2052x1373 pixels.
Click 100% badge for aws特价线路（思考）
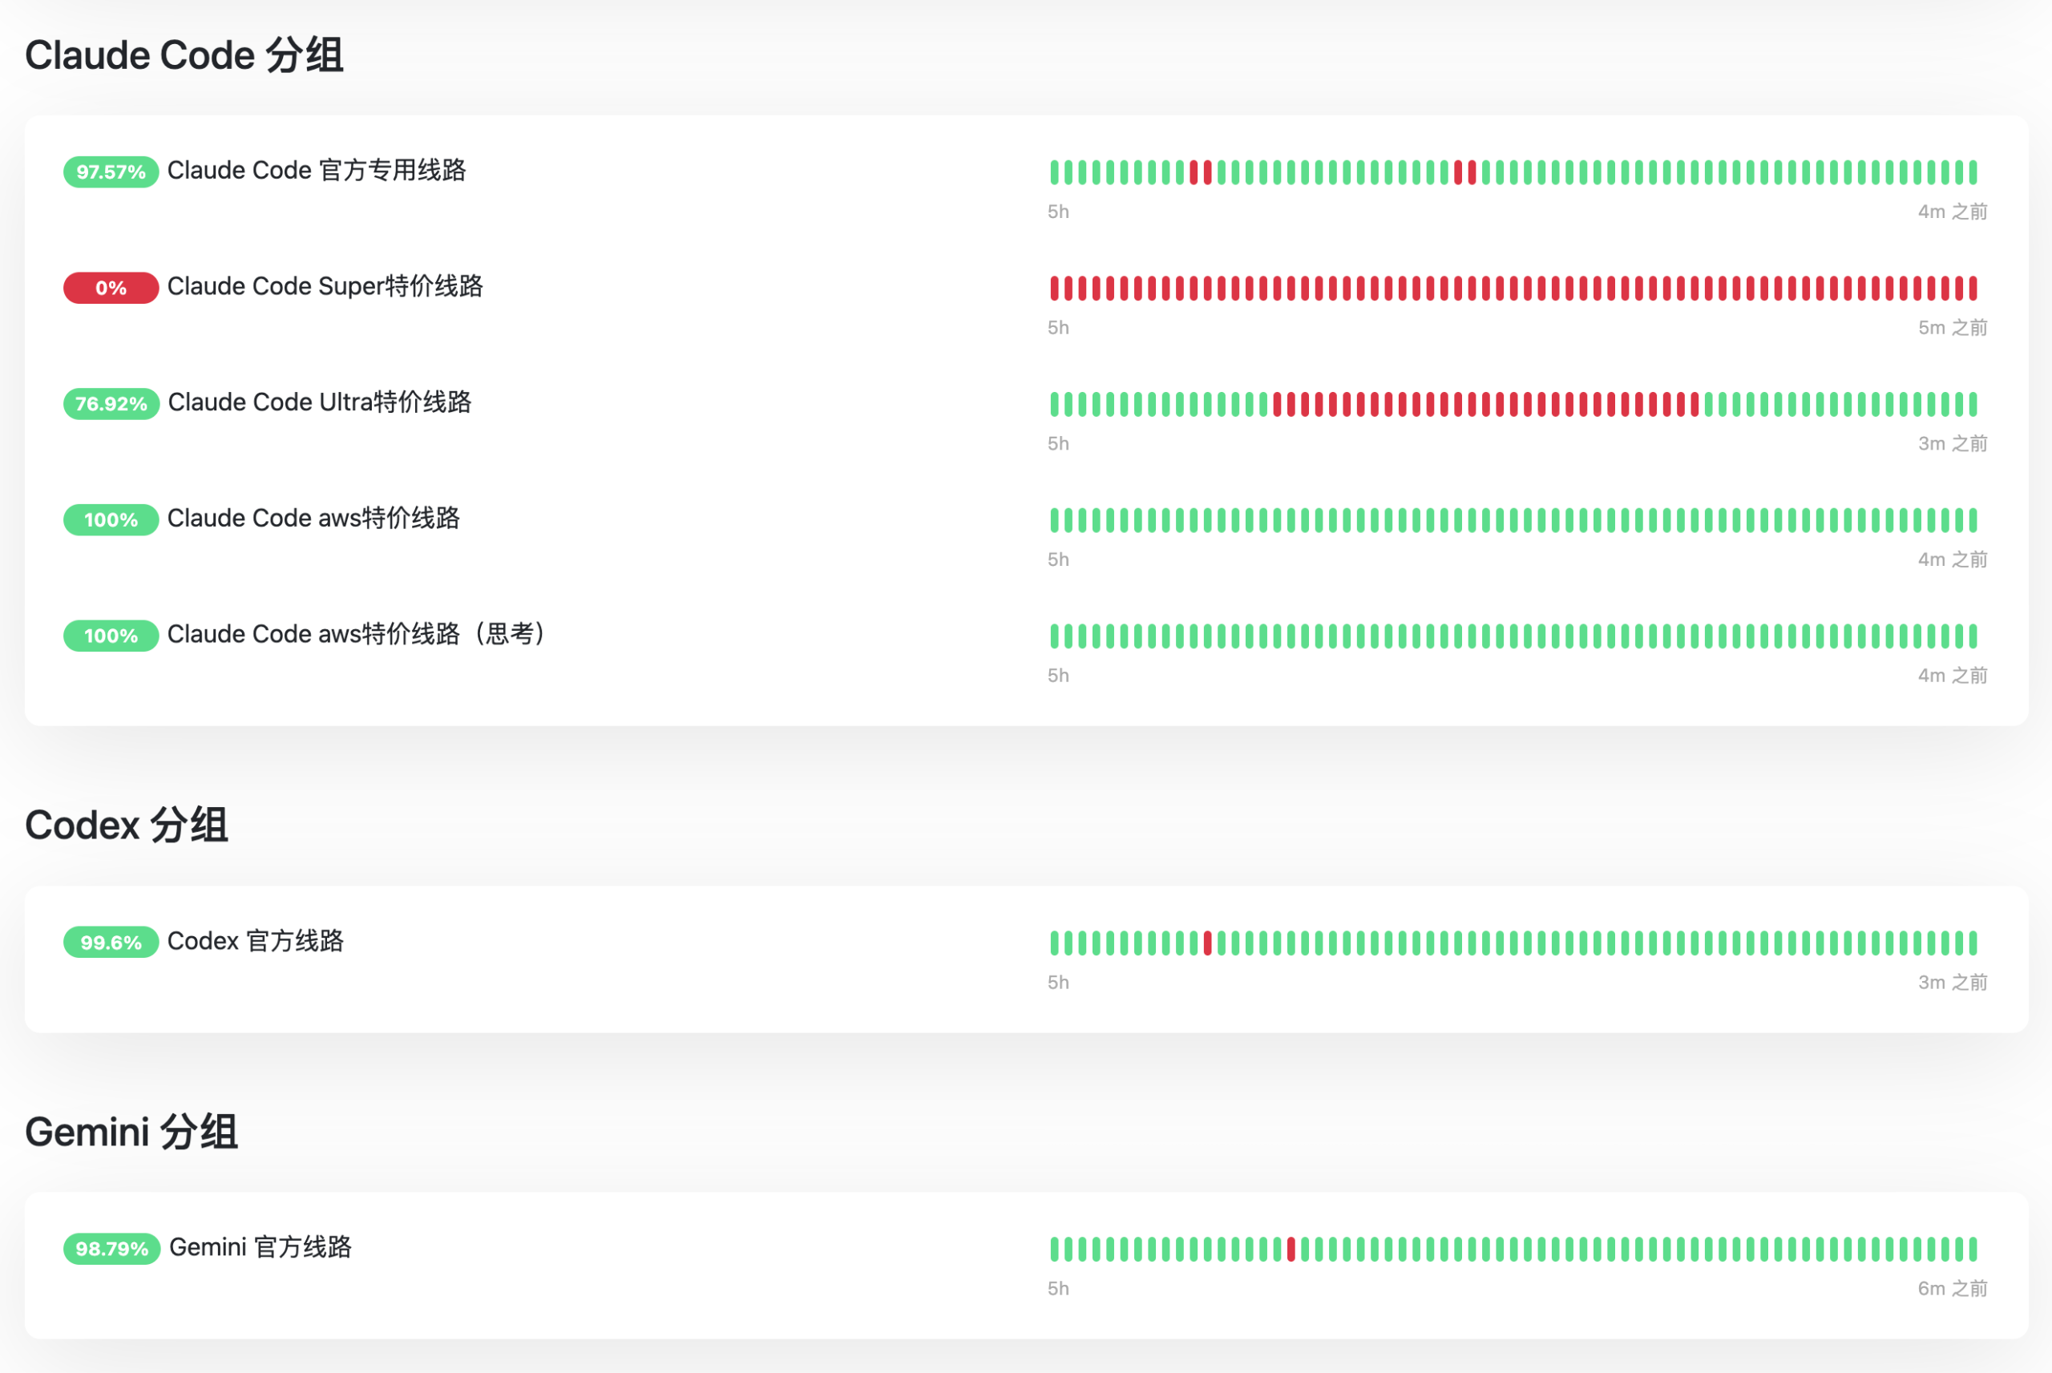(111, 636)
